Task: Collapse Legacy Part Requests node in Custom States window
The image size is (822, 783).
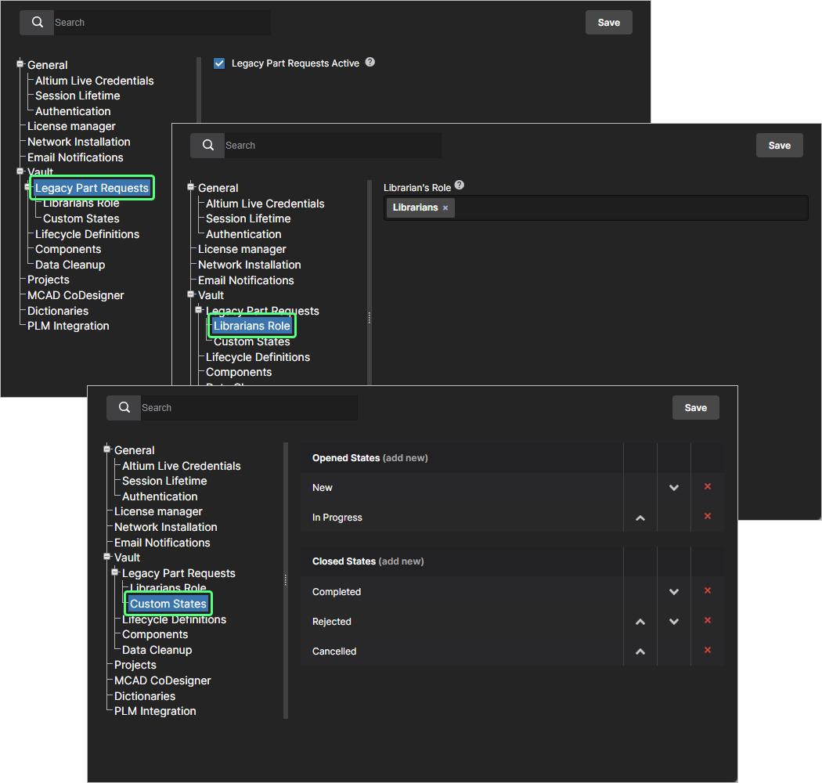Action: [x=115, y=572]
